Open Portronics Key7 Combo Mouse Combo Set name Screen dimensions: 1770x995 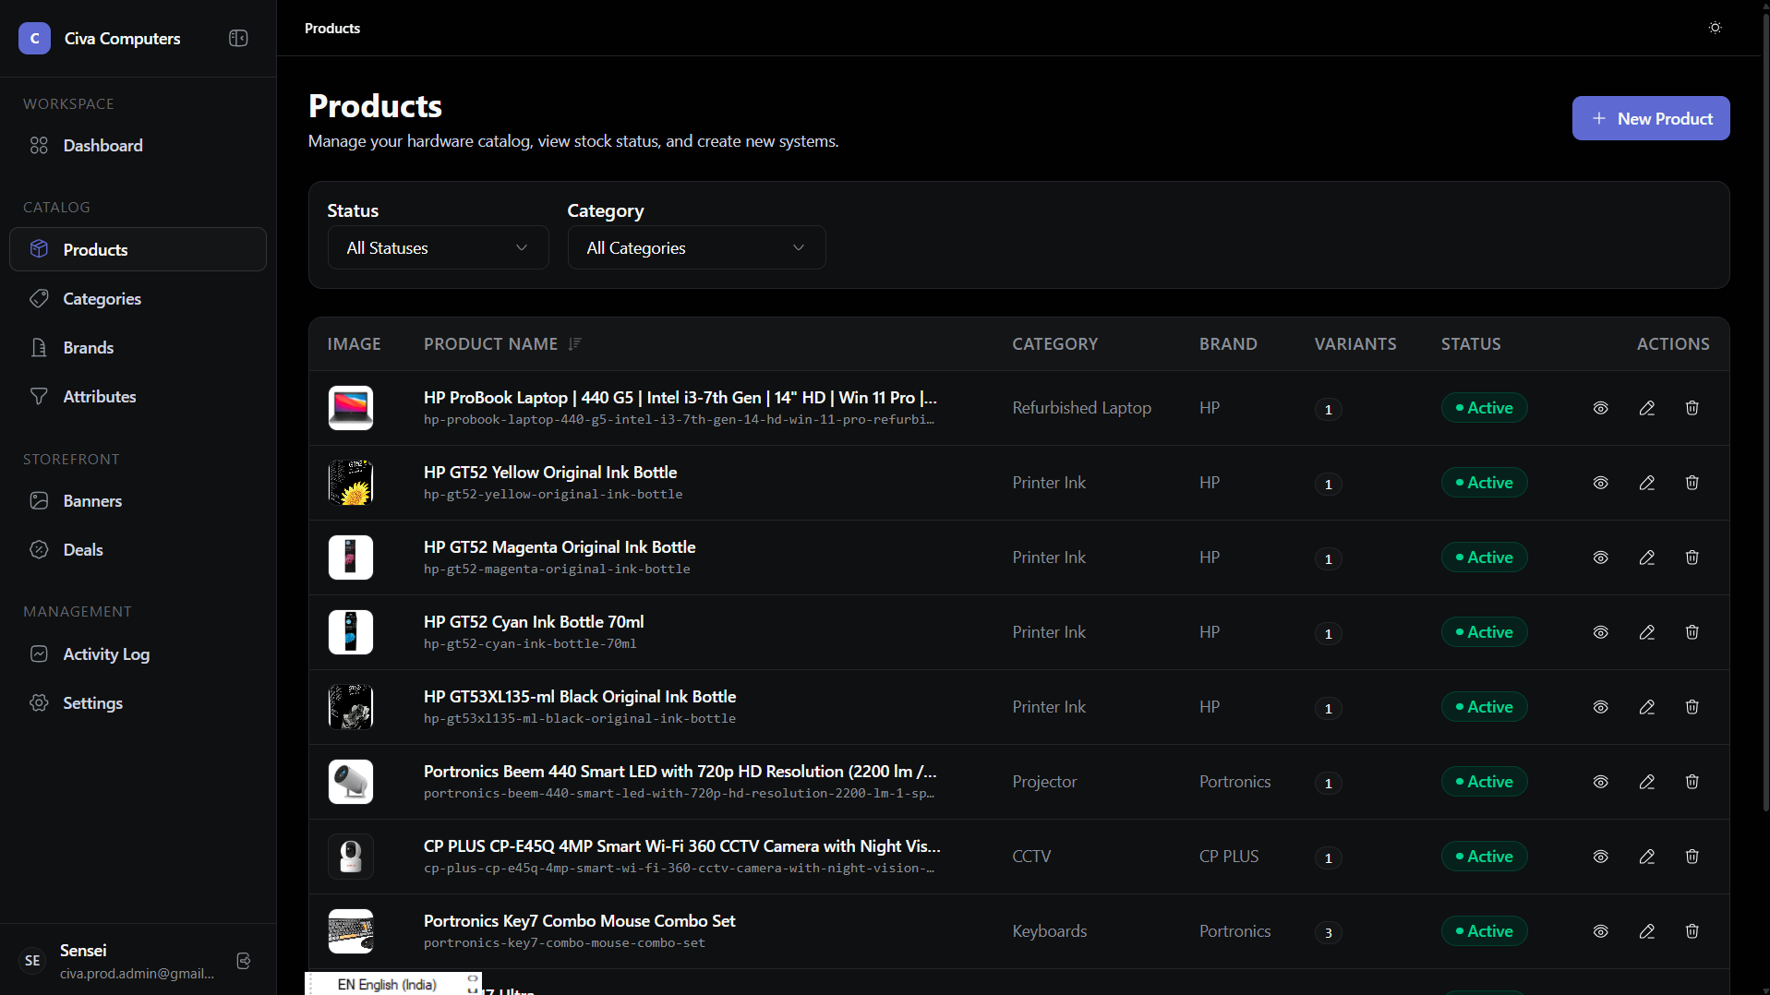579,921
